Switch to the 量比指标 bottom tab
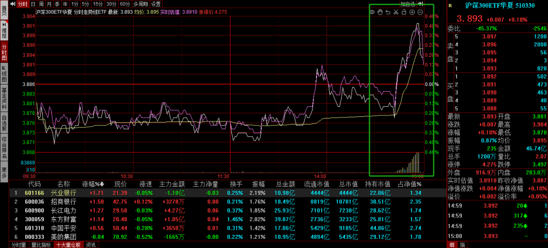 [x=41, y=244]
